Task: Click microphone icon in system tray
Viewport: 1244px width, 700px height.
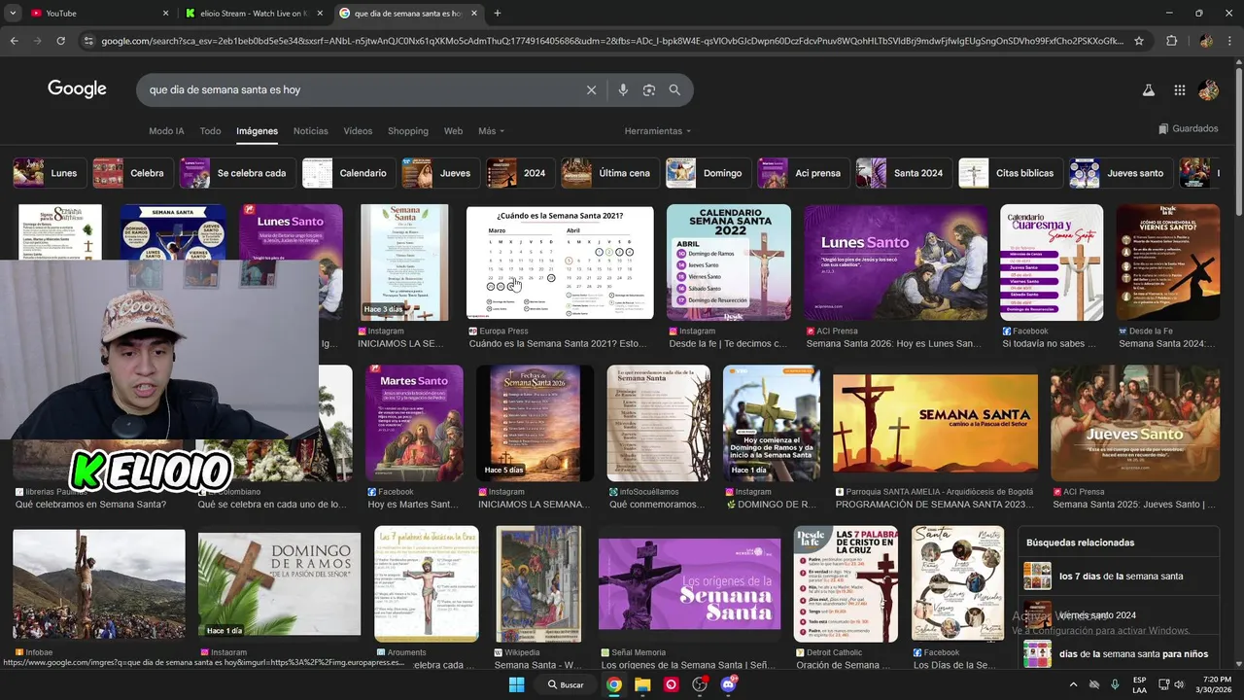Action: (1115, 684)
